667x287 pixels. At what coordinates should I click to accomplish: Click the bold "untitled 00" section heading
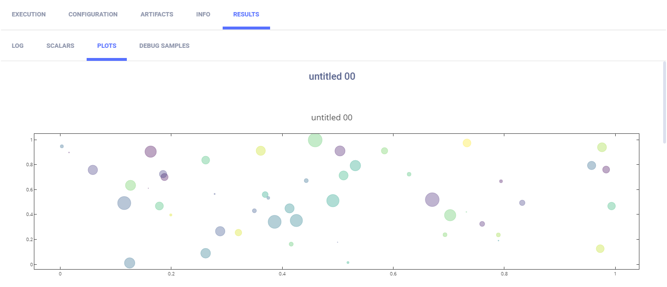[x=332, y=76]
